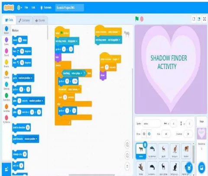
Task: Select the kangaroo sprite thumbnail in first row
Action: coord(175,151)
